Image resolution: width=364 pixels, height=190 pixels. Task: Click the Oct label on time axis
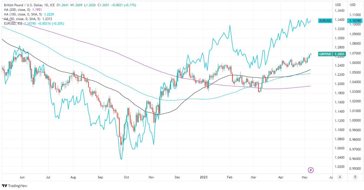pos(126,177)
